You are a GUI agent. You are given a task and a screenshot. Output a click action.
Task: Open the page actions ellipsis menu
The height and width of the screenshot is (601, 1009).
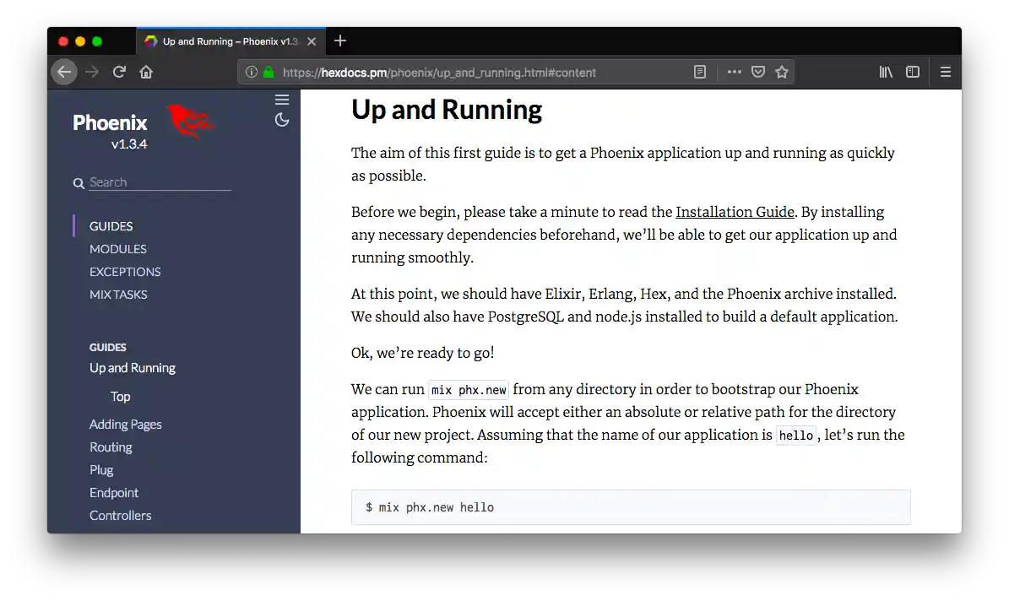point(734,72)
